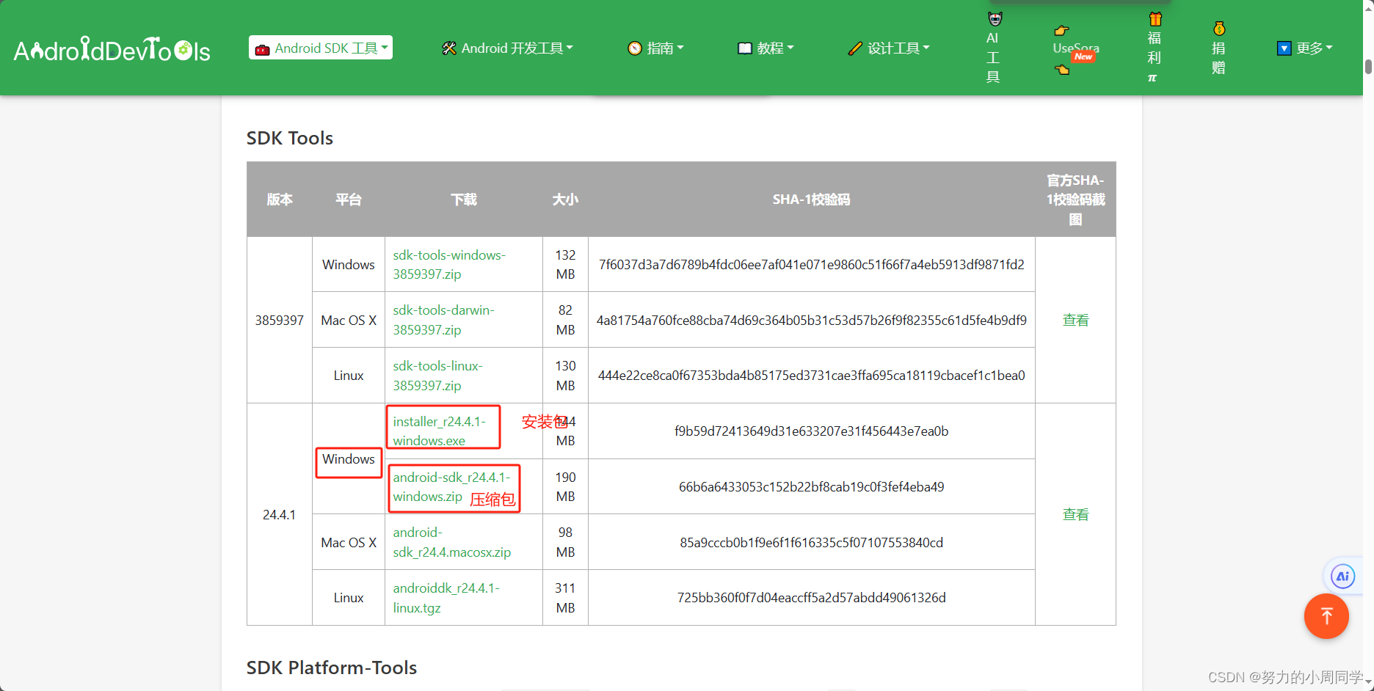Download android-sdk_r24.4.1-windows.zip
Screen dimensions: 1374x691
[451, 487]
